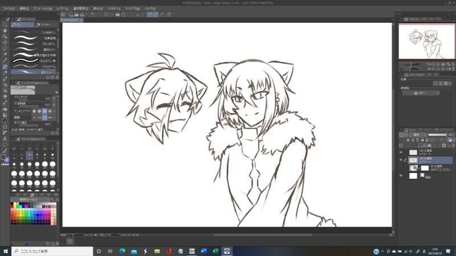Toggle first snap-to-ruler button in command bar
The width and height of the screenshot is (456, 256).
point(150,14)
